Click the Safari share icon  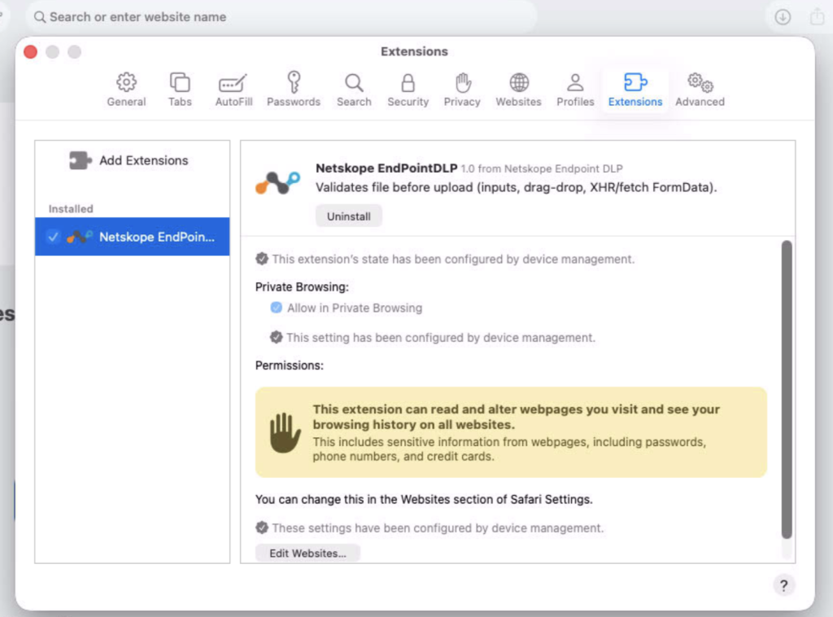coord(818,16)
